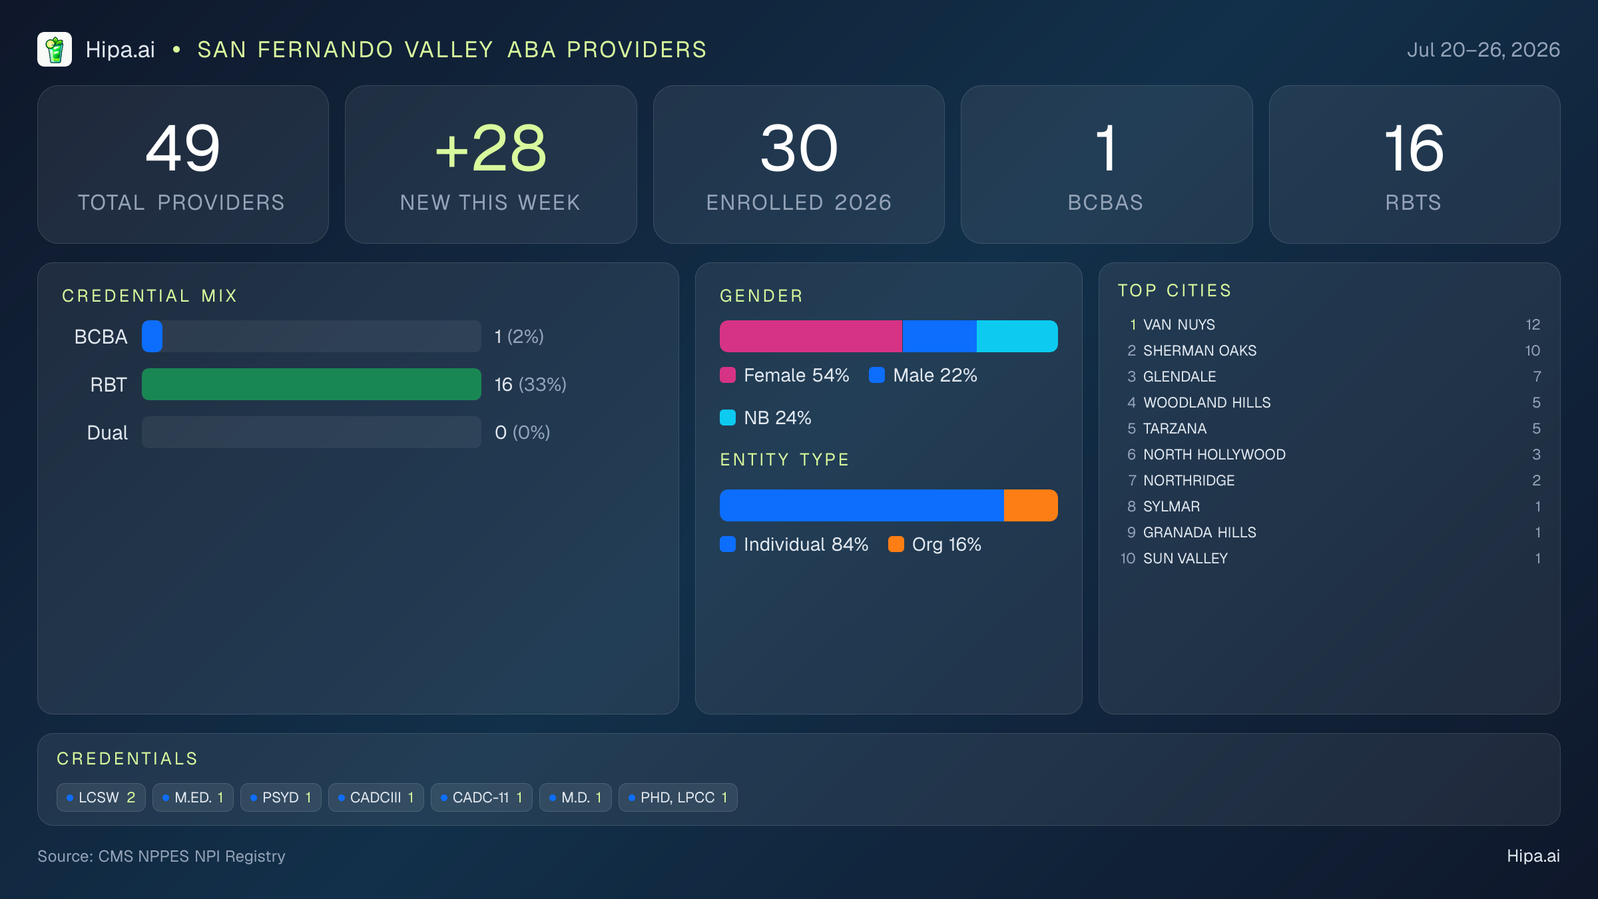
Task: Click the blue Individual segment of entity bar
Action: pyautogui.click(x=862, y=505)
